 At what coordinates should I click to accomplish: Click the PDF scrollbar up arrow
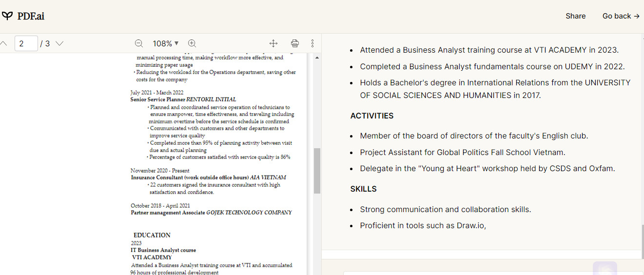tap(317, 58)
